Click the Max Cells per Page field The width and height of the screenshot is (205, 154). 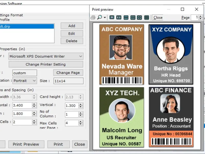pyautogui.click(x=72, y=123)
